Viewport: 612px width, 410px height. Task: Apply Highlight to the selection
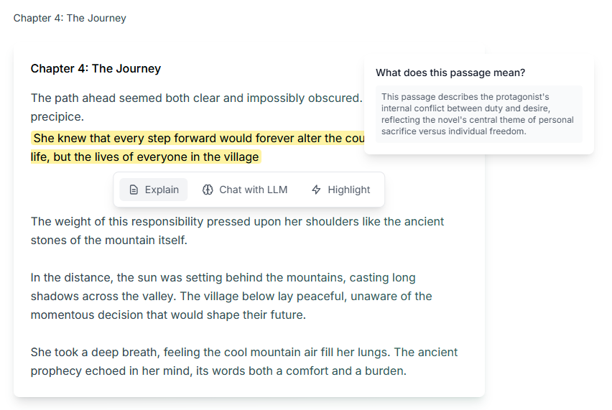(x=340, y=190)
